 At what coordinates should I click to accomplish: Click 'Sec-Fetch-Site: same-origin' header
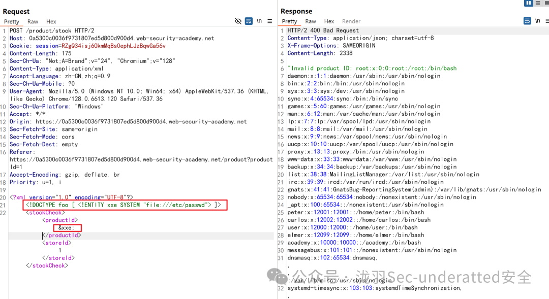click(x=53, y=129)
